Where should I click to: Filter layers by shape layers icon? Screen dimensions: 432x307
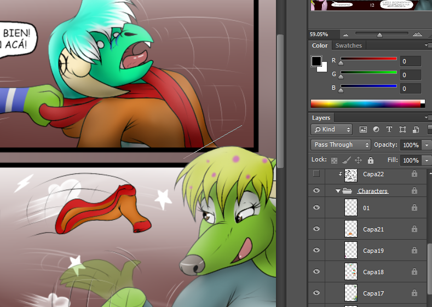pos(402,129)
